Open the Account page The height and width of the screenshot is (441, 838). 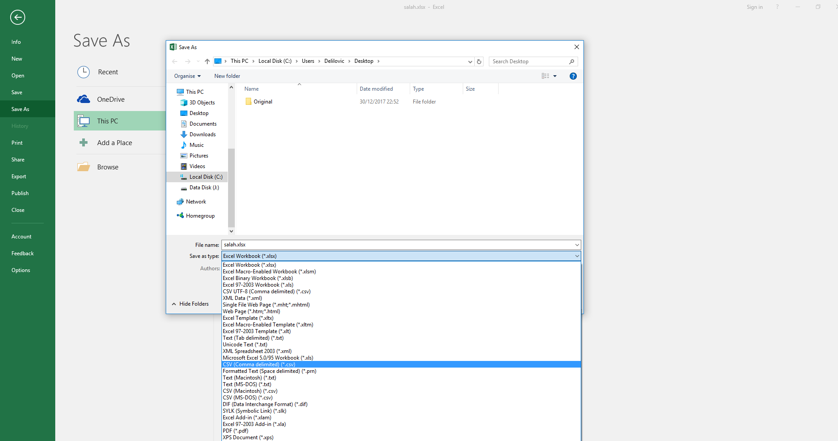(27, 237)
